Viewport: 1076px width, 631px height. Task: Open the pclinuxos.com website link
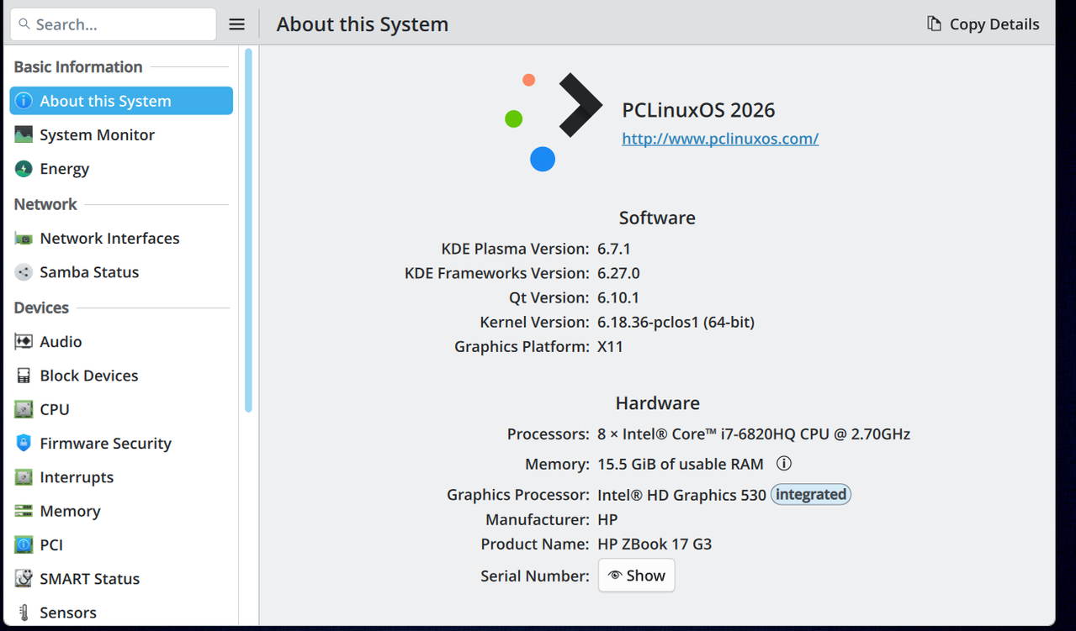point(720,139)
